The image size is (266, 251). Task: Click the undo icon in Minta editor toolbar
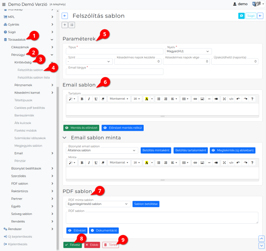point(238,163)
